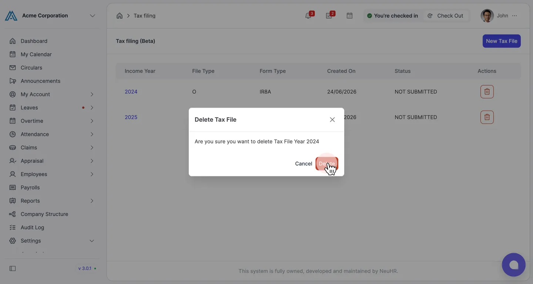
Task: Click the Appraisal icon in sidebar
Action: click(x=13, y=161)
